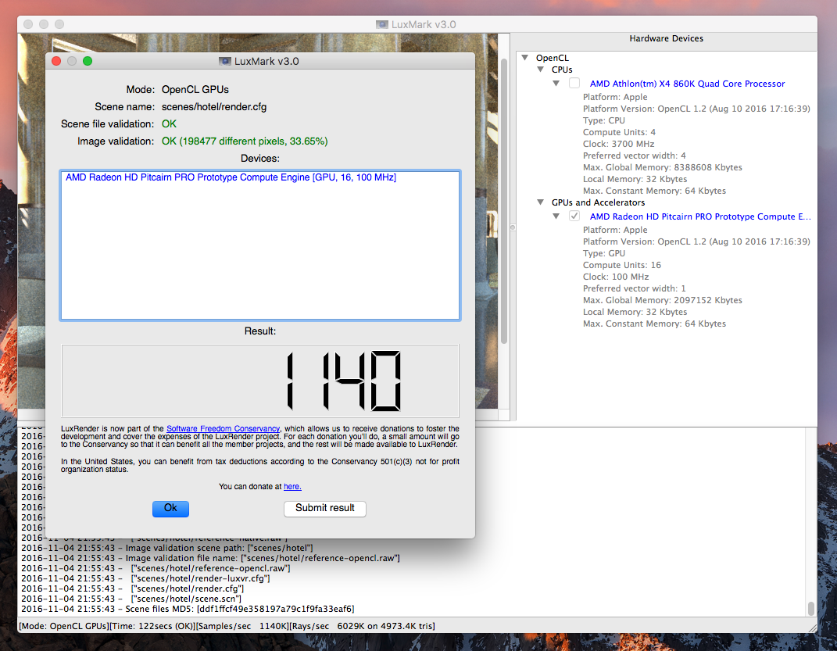
Task: Click the Submit result button
Action: pos(324,509)
